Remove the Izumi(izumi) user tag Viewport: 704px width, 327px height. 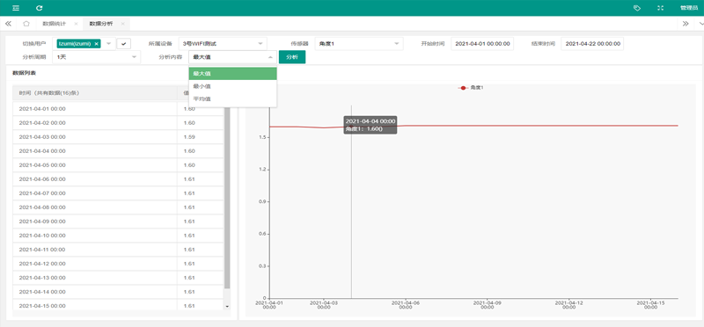click(x=96, y=44)
